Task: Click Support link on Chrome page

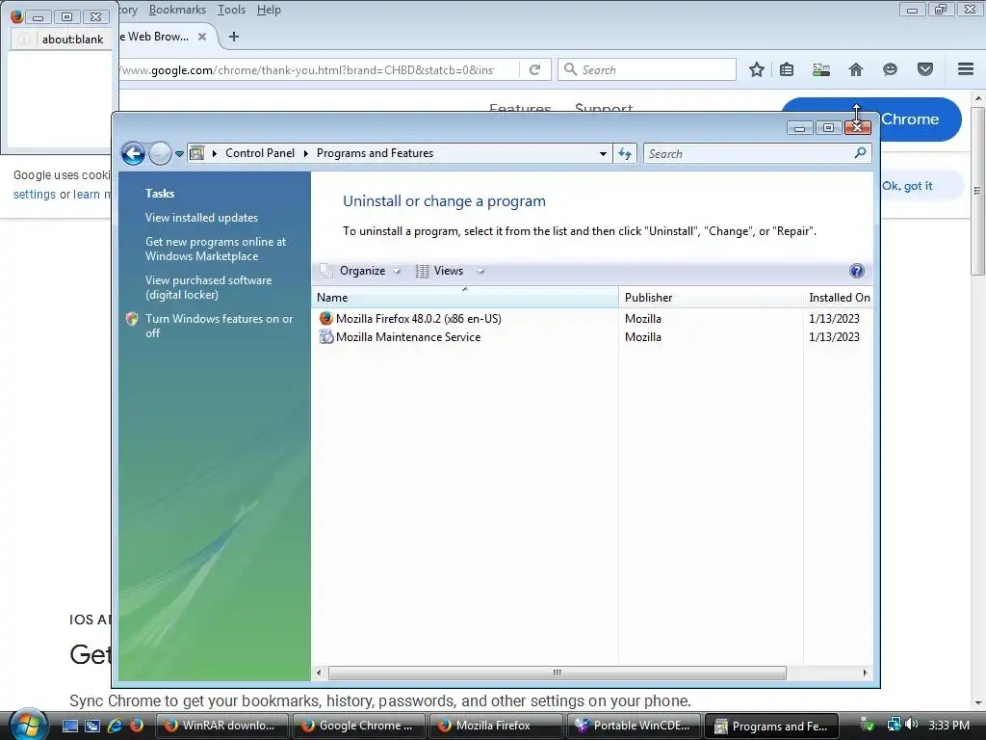Action: pyautogui.click(x=604, y=108)
